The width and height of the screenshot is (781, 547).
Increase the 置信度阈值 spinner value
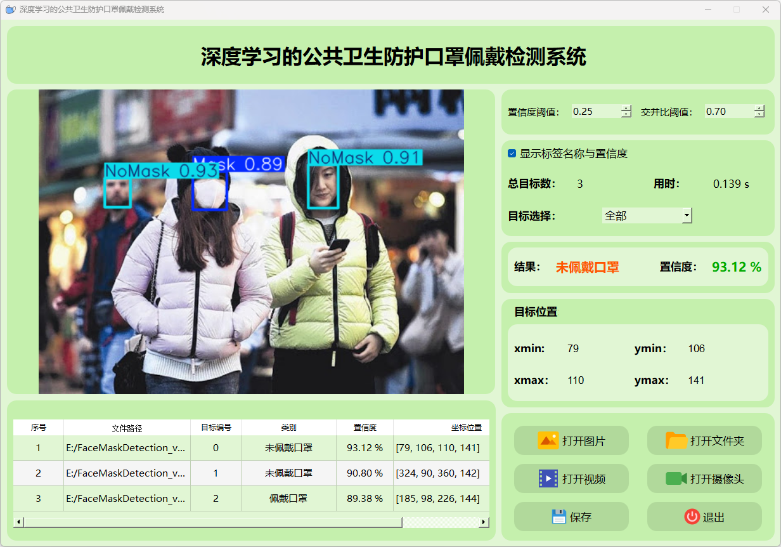[x=626, y=108]
